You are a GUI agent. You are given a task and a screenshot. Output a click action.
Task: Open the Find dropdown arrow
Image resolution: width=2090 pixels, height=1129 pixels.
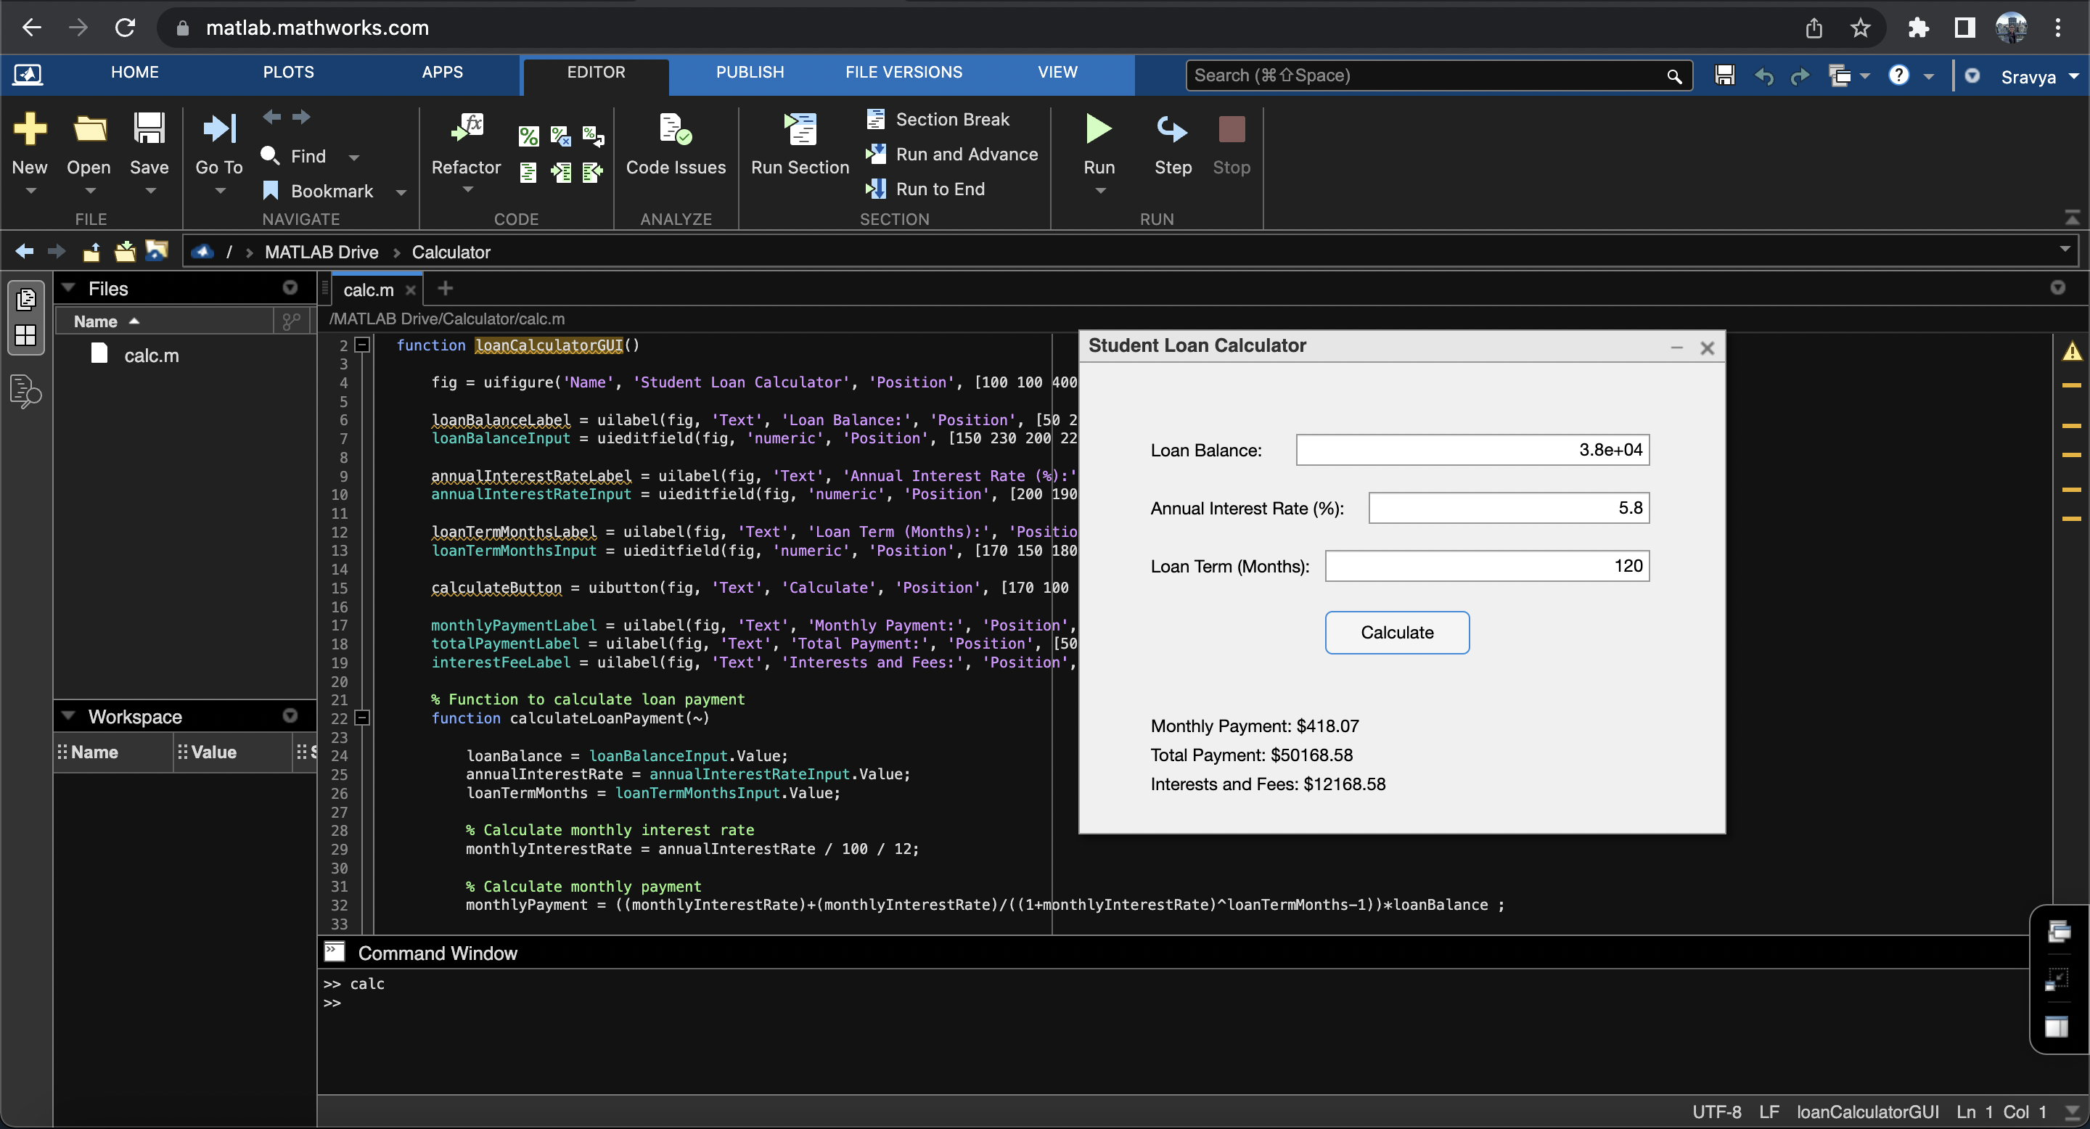click(x=353, y=157)
